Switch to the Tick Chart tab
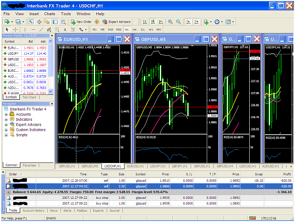295x222 pixels. (29, 97)
